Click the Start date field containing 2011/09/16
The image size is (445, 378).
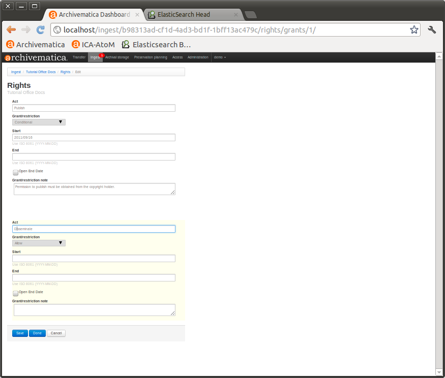pos(94,138)
